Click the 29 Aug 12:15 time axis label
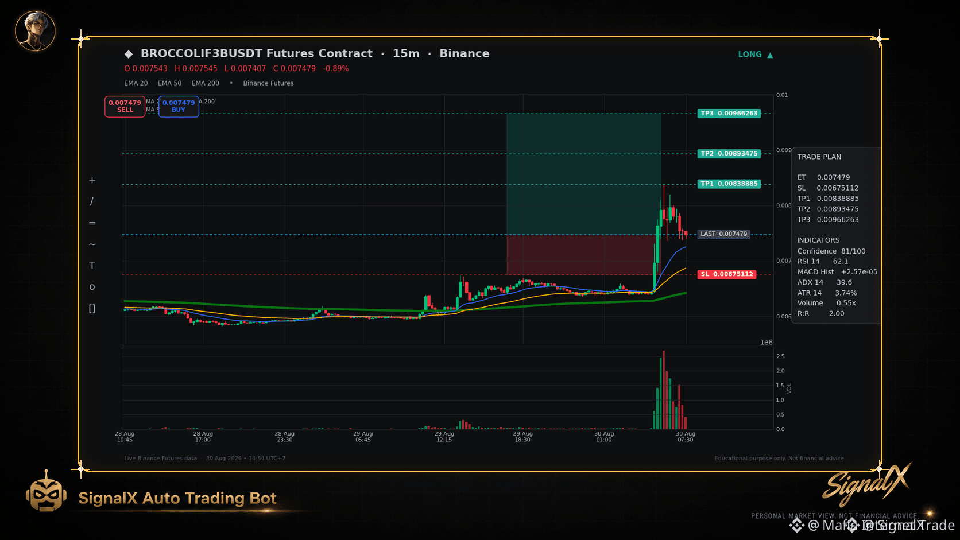Screen dimensions: 960x540 click(444, 437)
